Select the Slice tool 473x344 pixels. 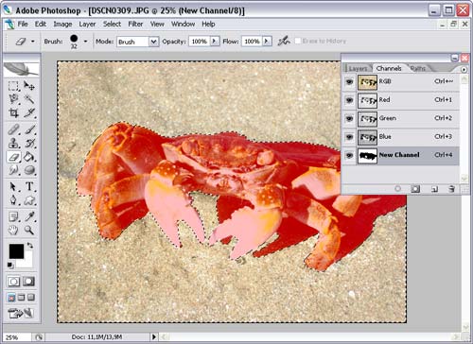(29, 112)
